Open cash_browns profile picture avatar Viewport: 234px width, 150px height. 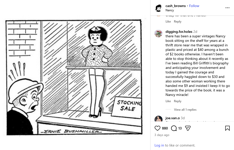159,8
